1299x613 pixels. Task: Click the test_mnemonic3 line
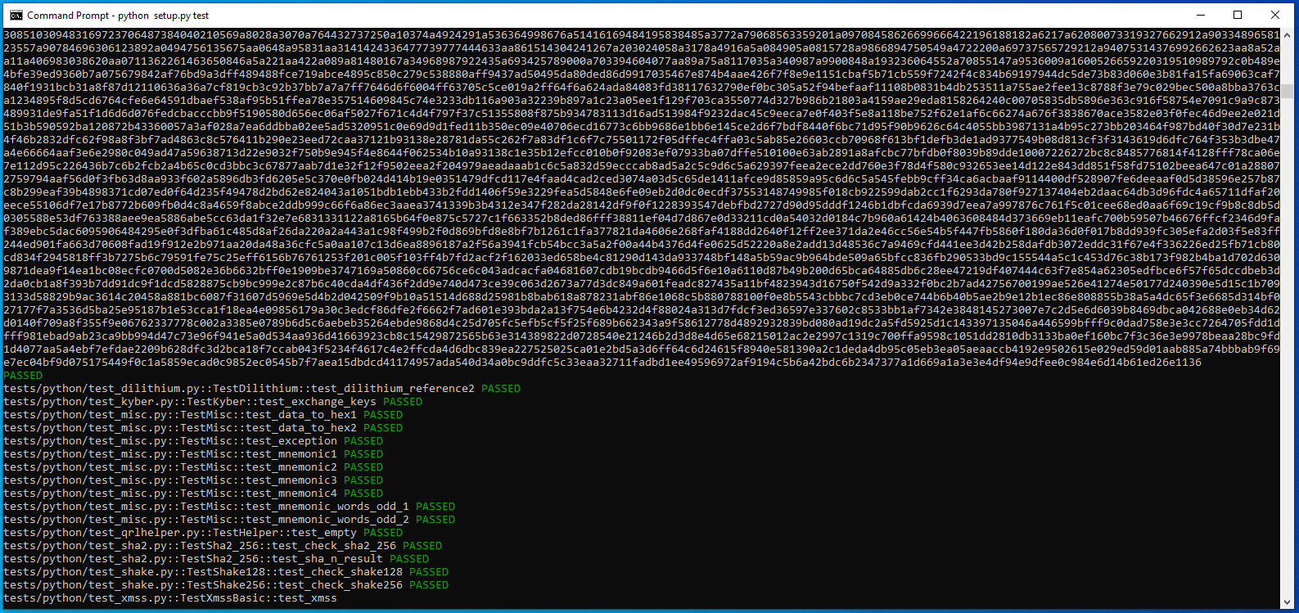coord(193,480)
